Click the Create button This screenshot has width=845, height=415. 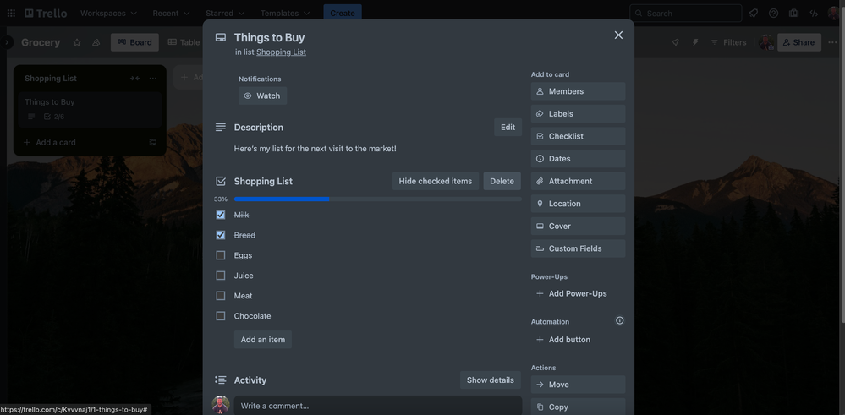[343, 13]
